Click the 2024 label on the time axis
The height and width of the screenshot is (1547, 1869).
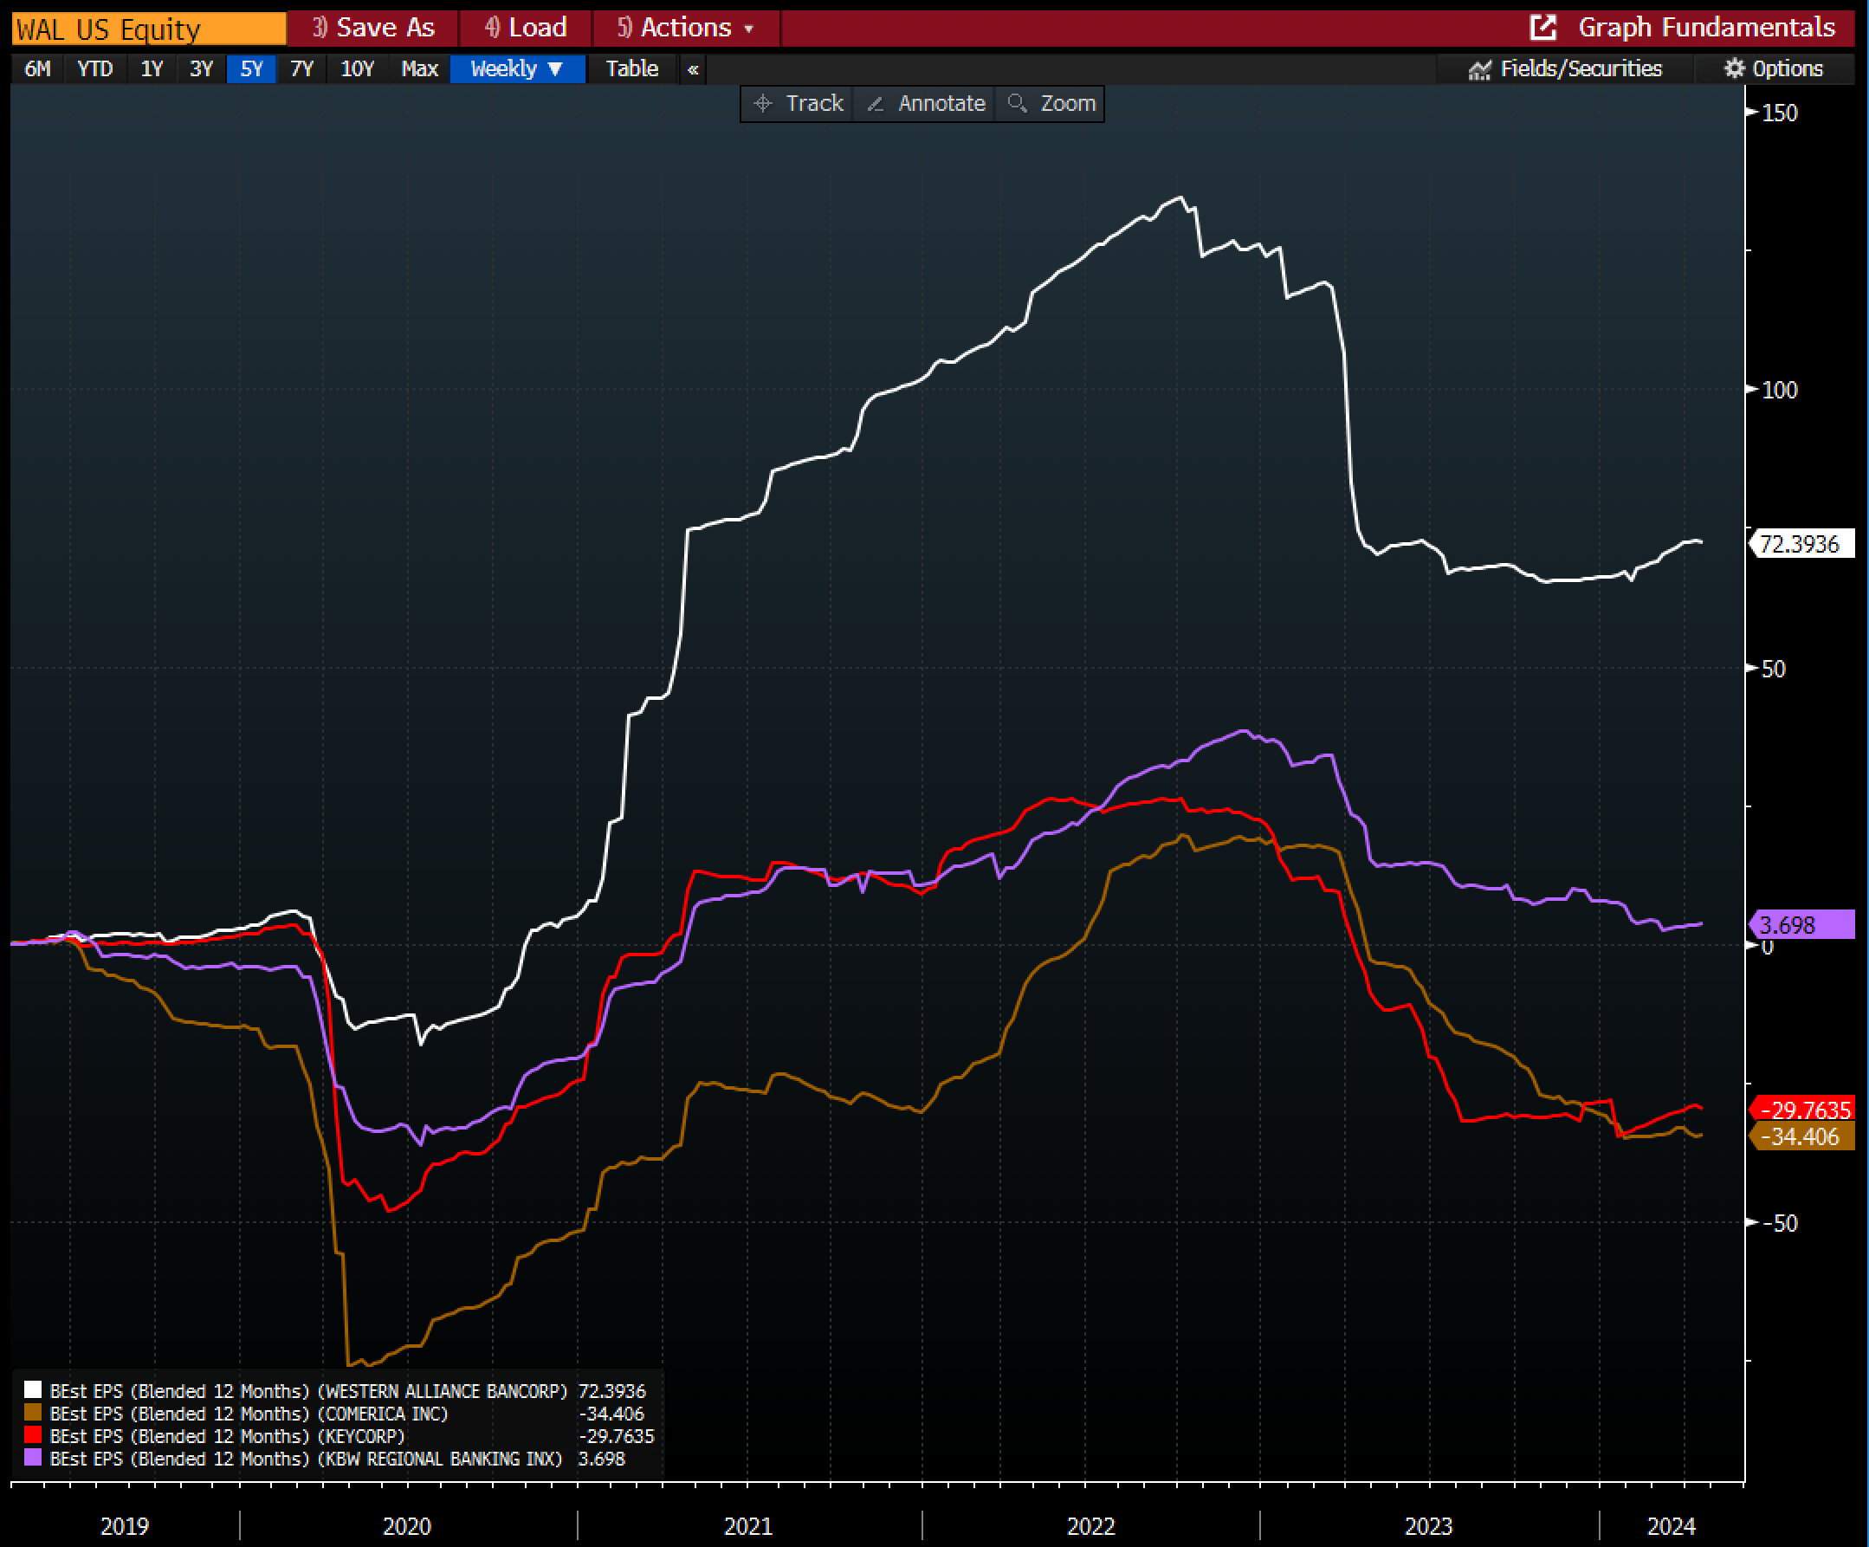pyautogui.click(x=1672, y=1526)
